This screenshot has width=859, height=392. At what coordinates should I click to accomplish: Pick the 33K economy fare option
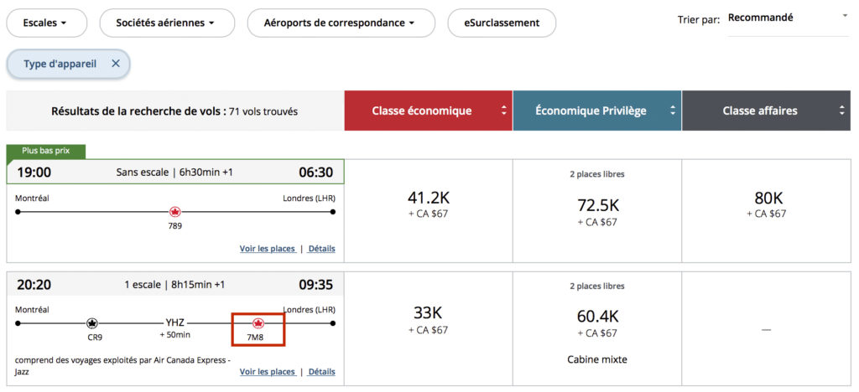tap(429, 319)
